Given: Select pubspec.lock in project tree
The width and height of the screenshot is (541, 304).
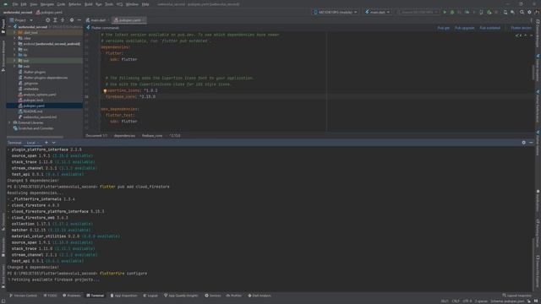Looking at the screenshot, I should pyautogui.click(x=33, y=100).
